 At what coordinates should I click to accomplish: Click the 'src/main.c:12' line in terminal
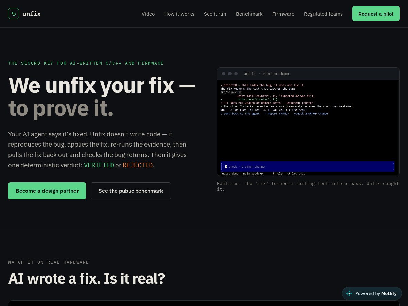point(231,92)
